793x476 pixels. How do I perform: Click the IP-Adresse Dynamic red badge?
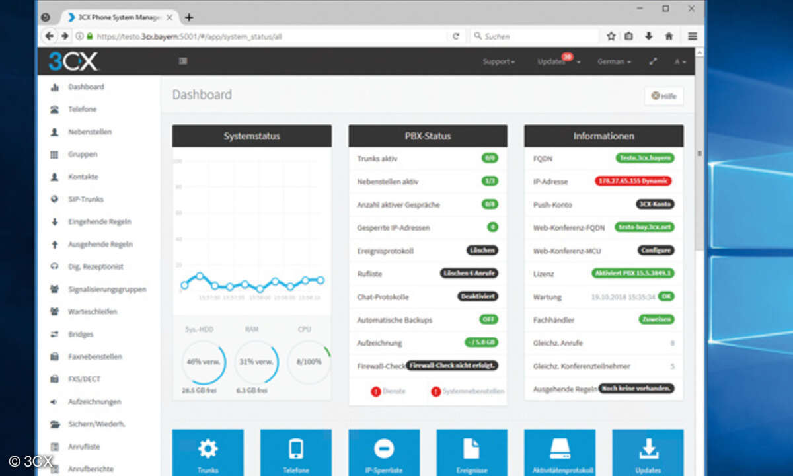tap(633, 180)
